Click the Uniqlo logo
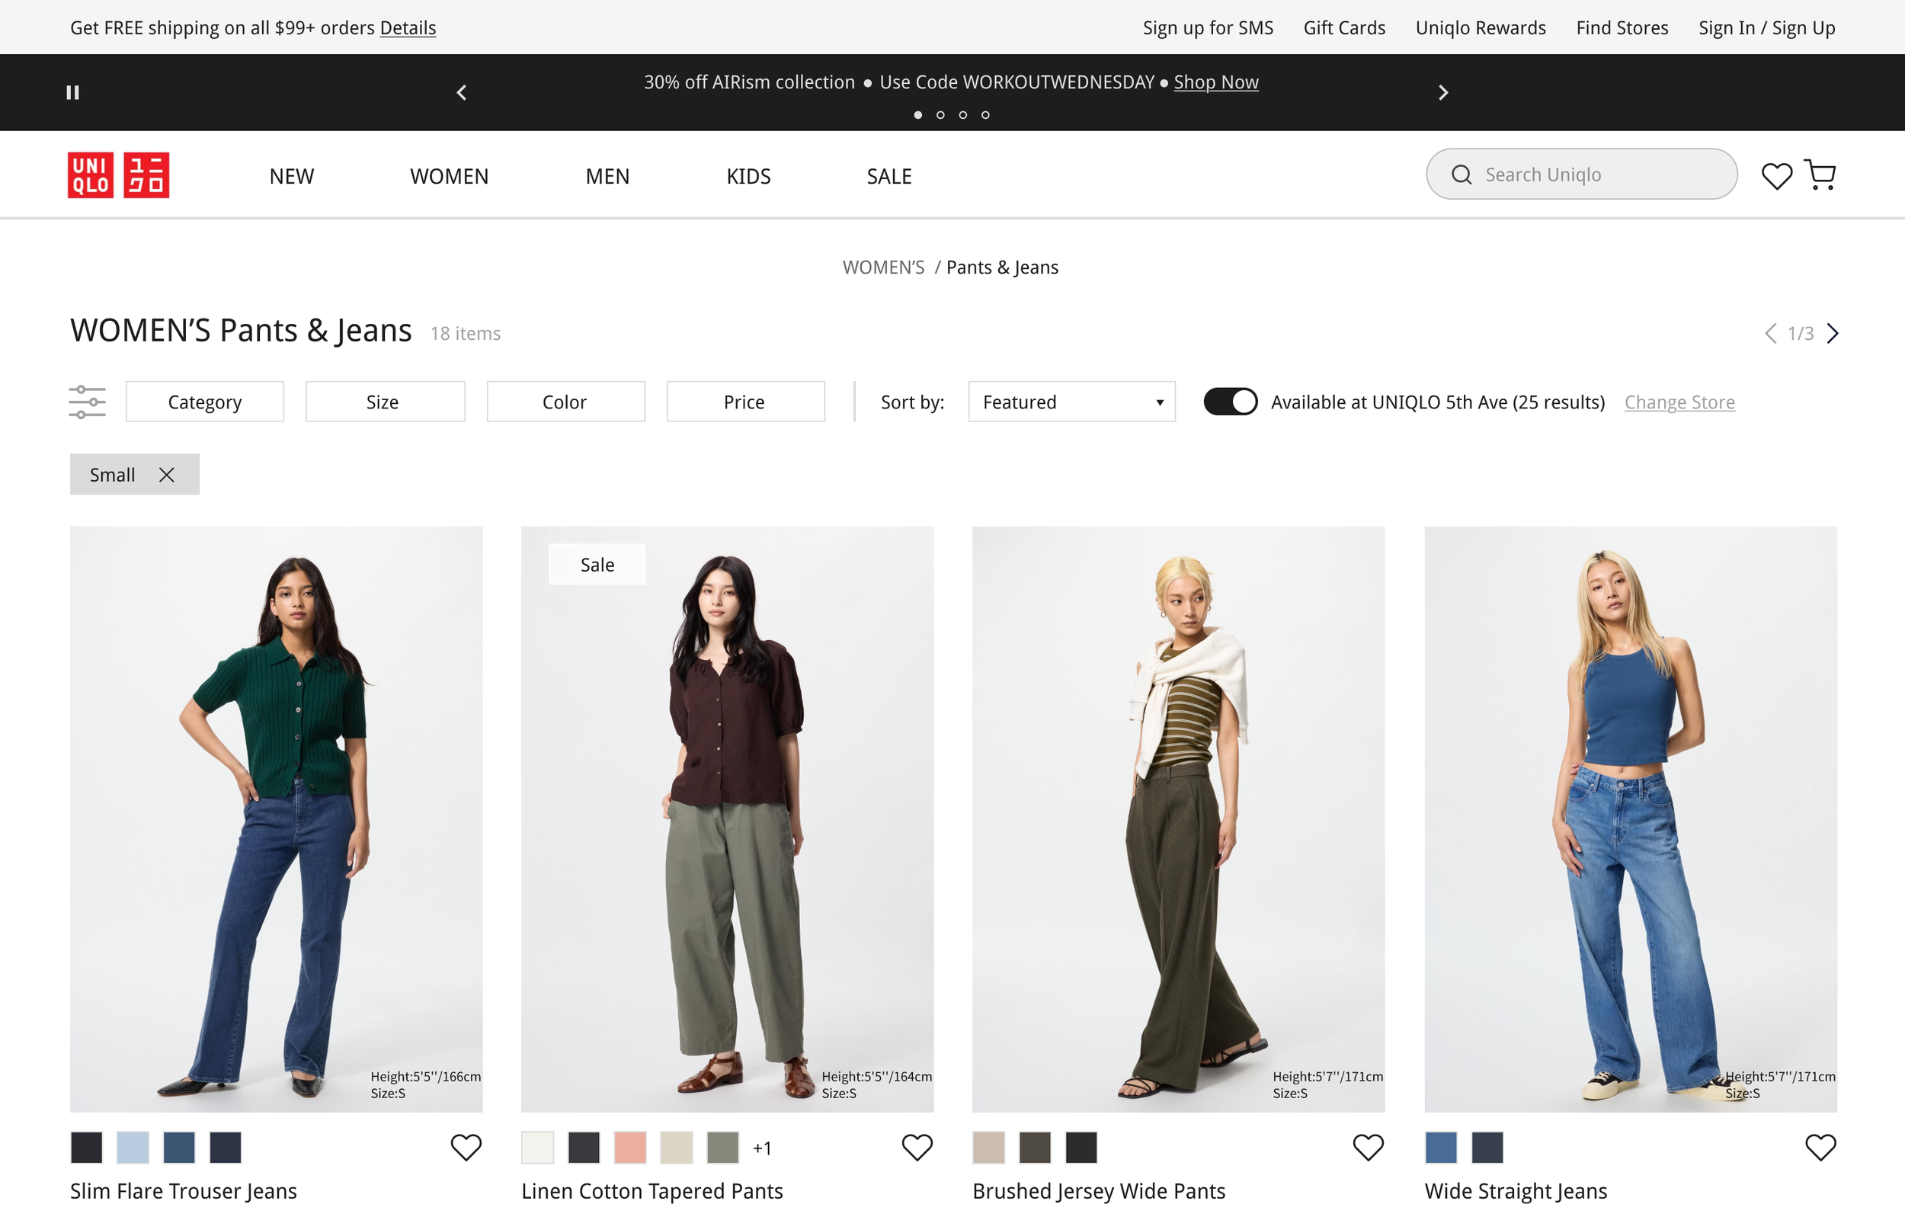Image resolution: width=1905 pixels, height=1217 pixels. [x=119, y=175]
